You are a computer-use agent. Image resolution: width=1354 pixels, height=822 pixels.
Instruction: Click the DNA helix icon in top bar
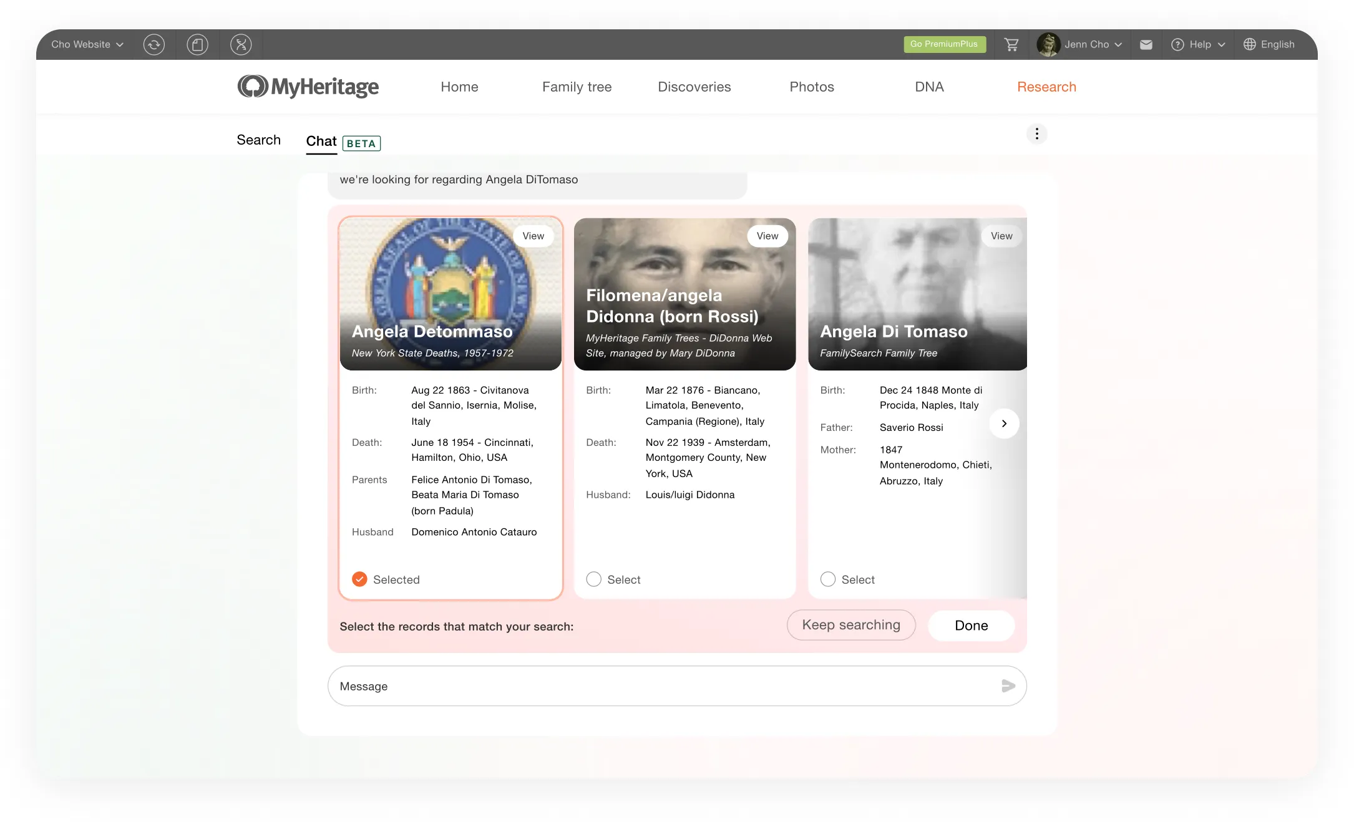coord(241,44)
